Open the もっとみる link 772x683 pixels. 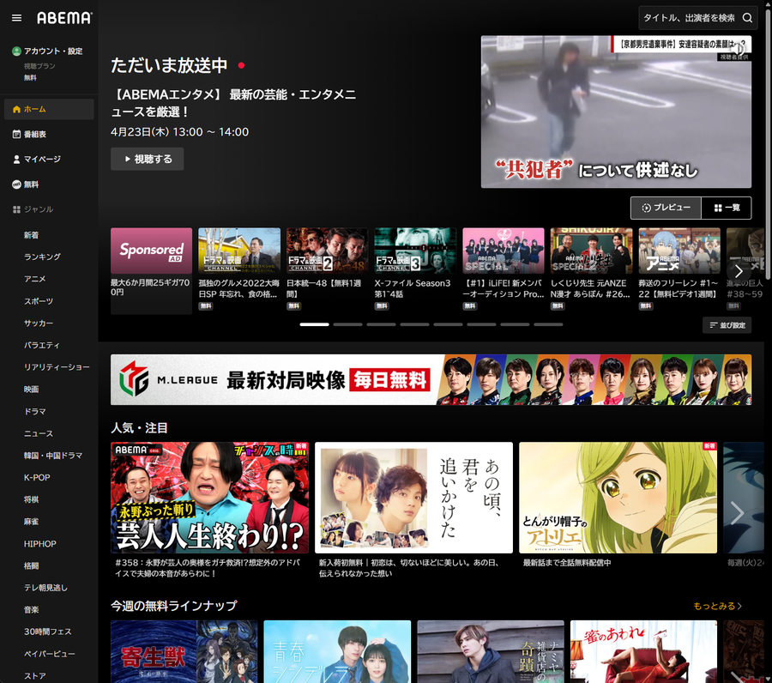[x=717, y=606]
